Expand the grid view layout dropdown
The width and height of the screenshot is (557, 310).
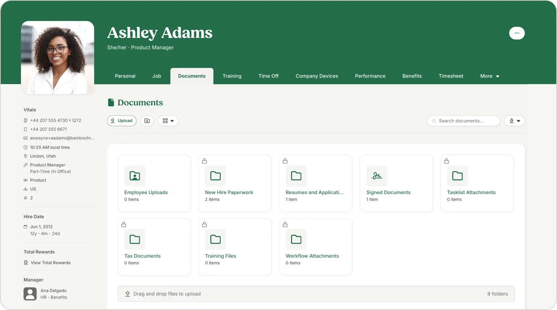168,121
